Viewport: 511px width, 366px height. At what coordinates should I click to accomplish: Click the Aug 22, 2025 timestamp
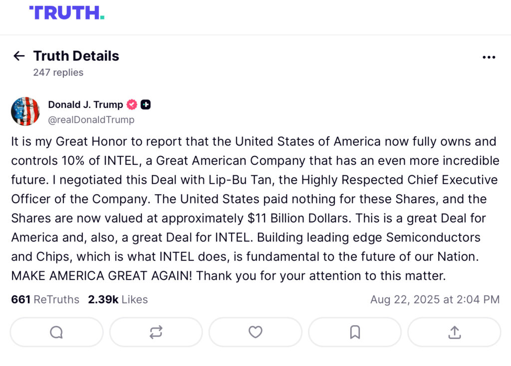click(x=435, y=299)
